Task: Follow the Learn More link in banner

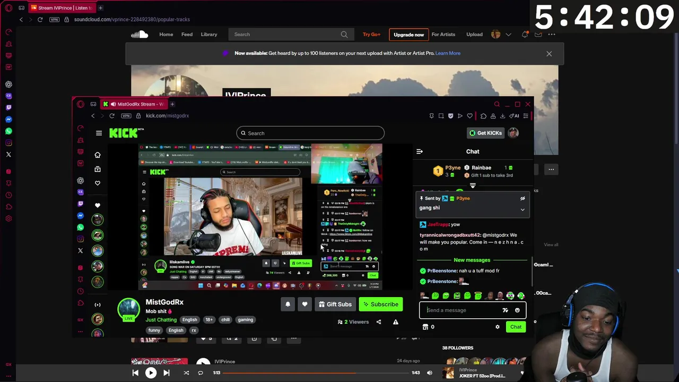Action: (x=448, y=53)
